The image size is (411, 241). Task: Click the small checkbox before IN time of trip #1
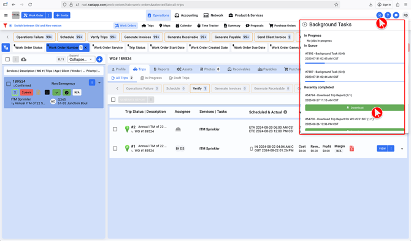coord(252,149)
